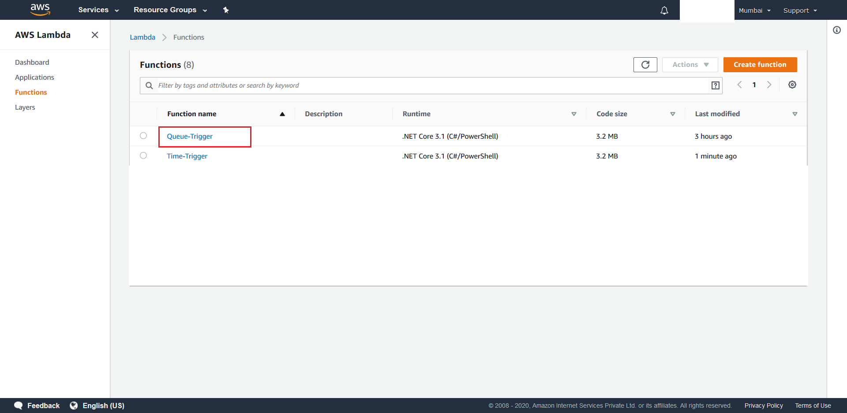Screen dimensions: 847x413
Task: Click the Description column header
Action: (323, 114)
